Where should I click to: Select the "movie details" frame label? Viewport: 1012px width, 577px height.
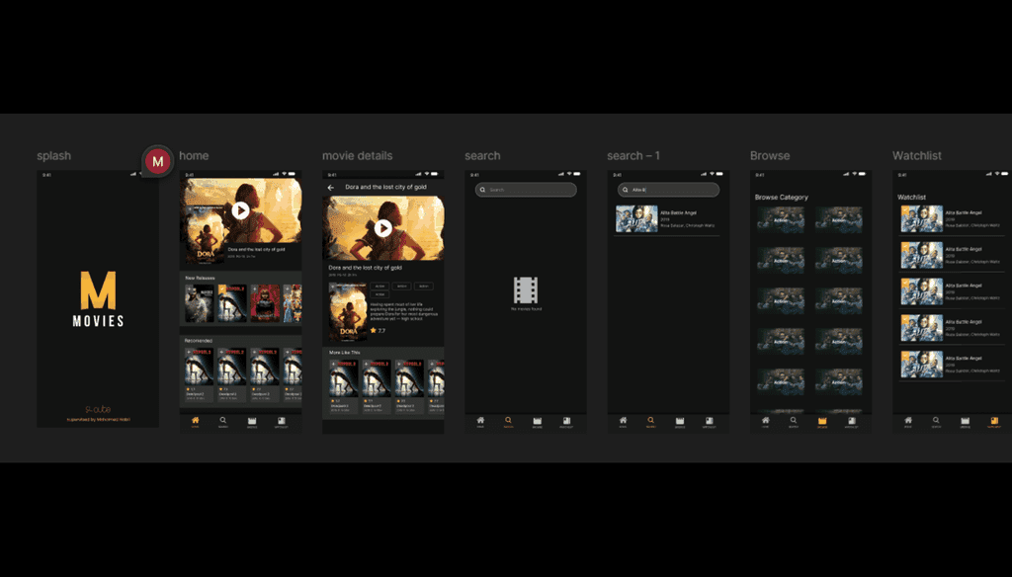pos(357,156)
